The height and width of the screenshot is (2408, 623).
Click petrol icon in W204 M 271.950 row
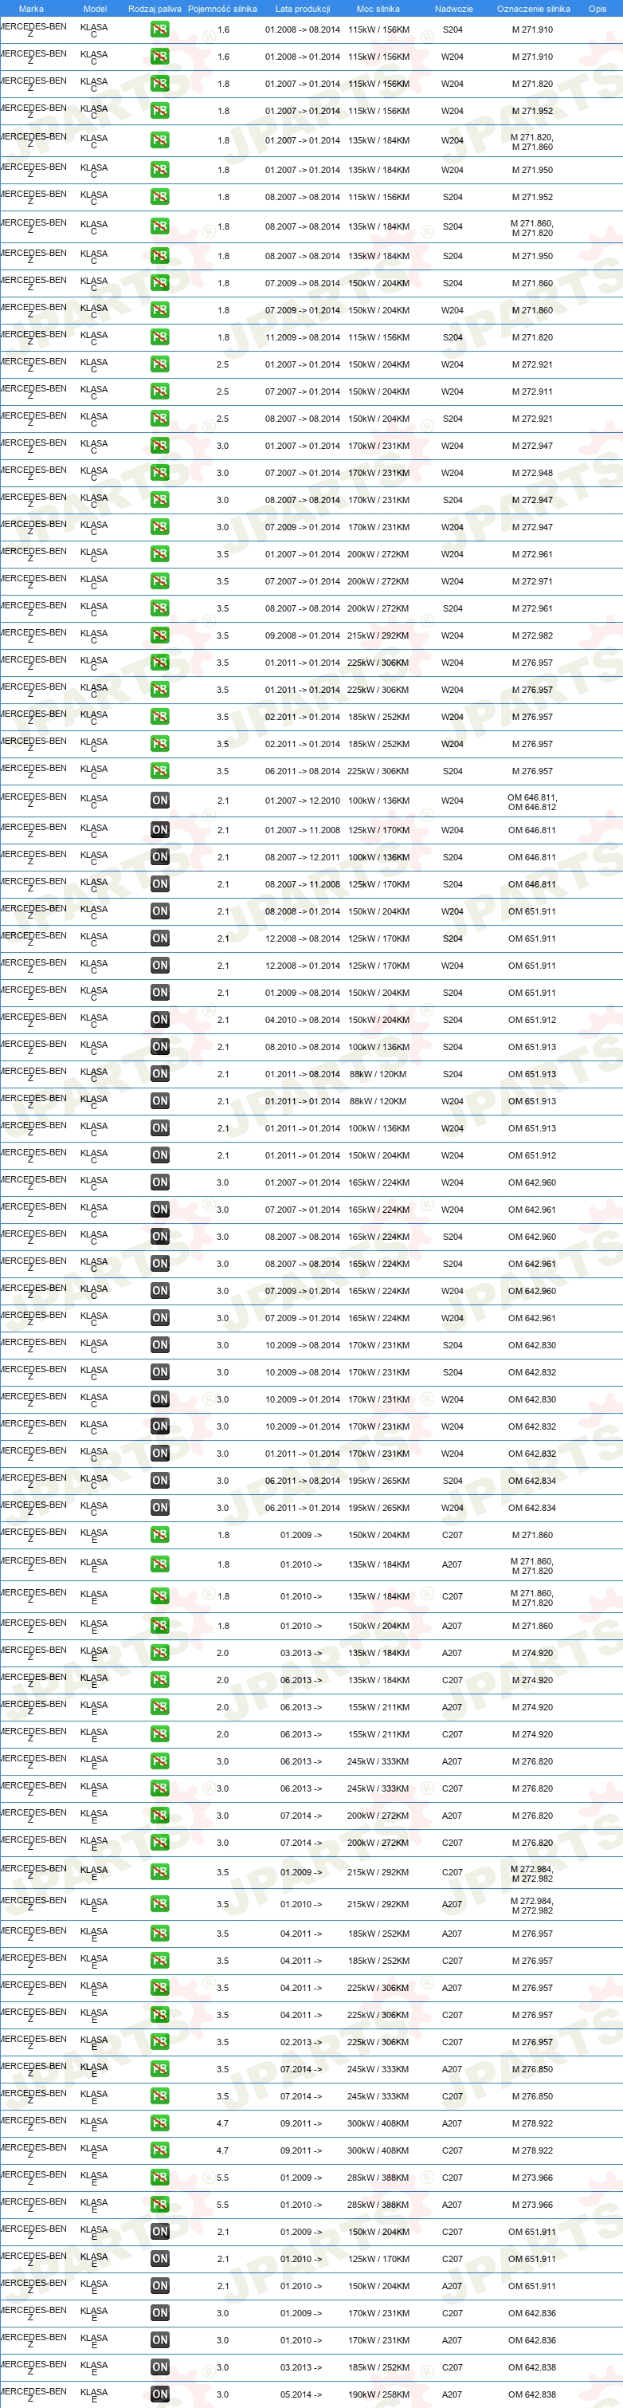point(159,170)
